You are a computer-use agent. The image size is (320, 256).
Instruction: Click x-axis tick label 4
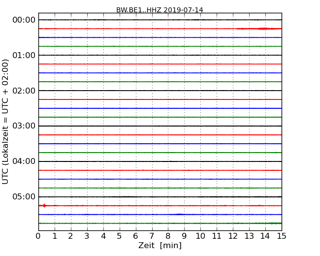pyautogui.click(x=103, y=236)
